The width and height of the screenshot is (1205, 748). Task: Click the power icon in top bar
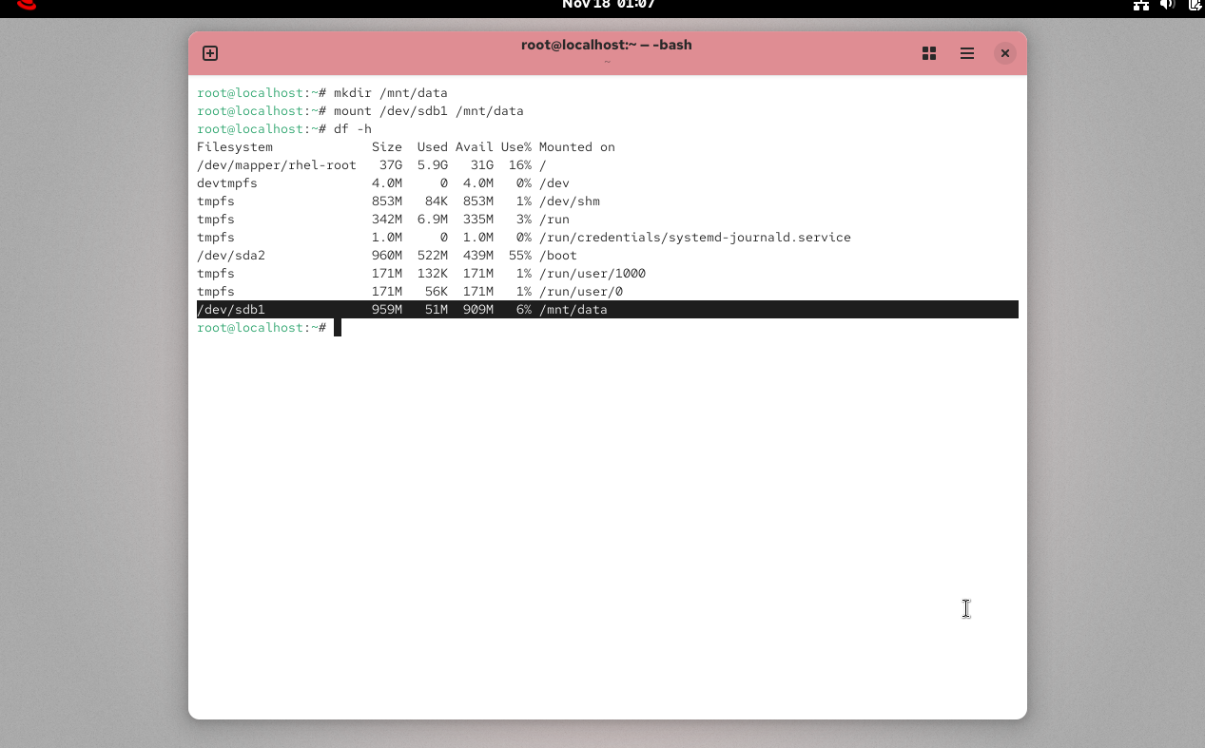coord(1195,5)
